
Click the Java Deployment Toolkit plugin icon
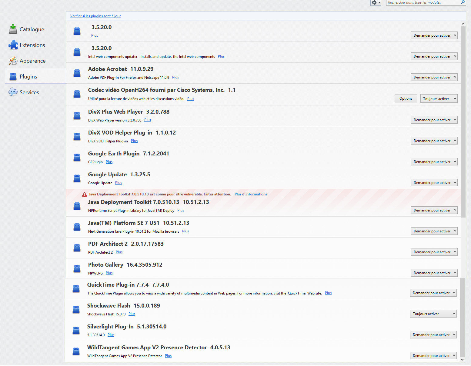coord(77,206)
